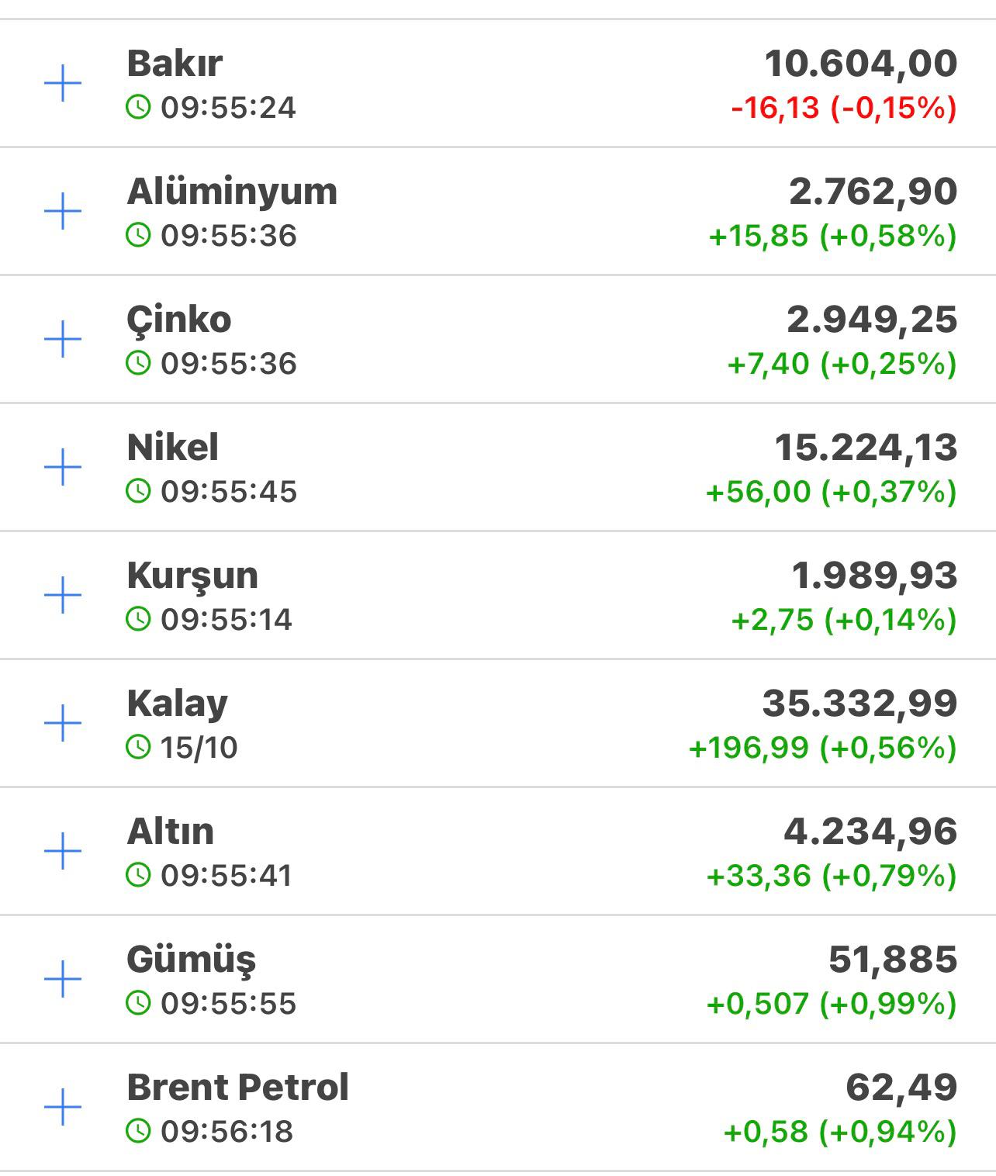The height and width of the screenshot is (1176, 996).
Task: Click Gümüş price 51,885
Action: tap(892, 960)
